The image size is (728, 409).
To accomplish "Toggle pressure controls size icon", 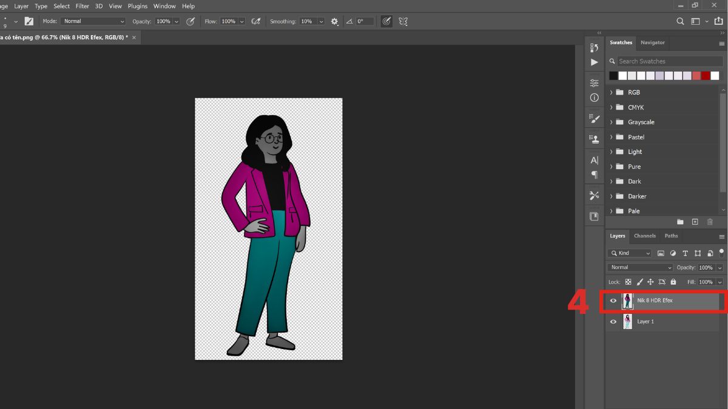I will click(x=386, y=21).
